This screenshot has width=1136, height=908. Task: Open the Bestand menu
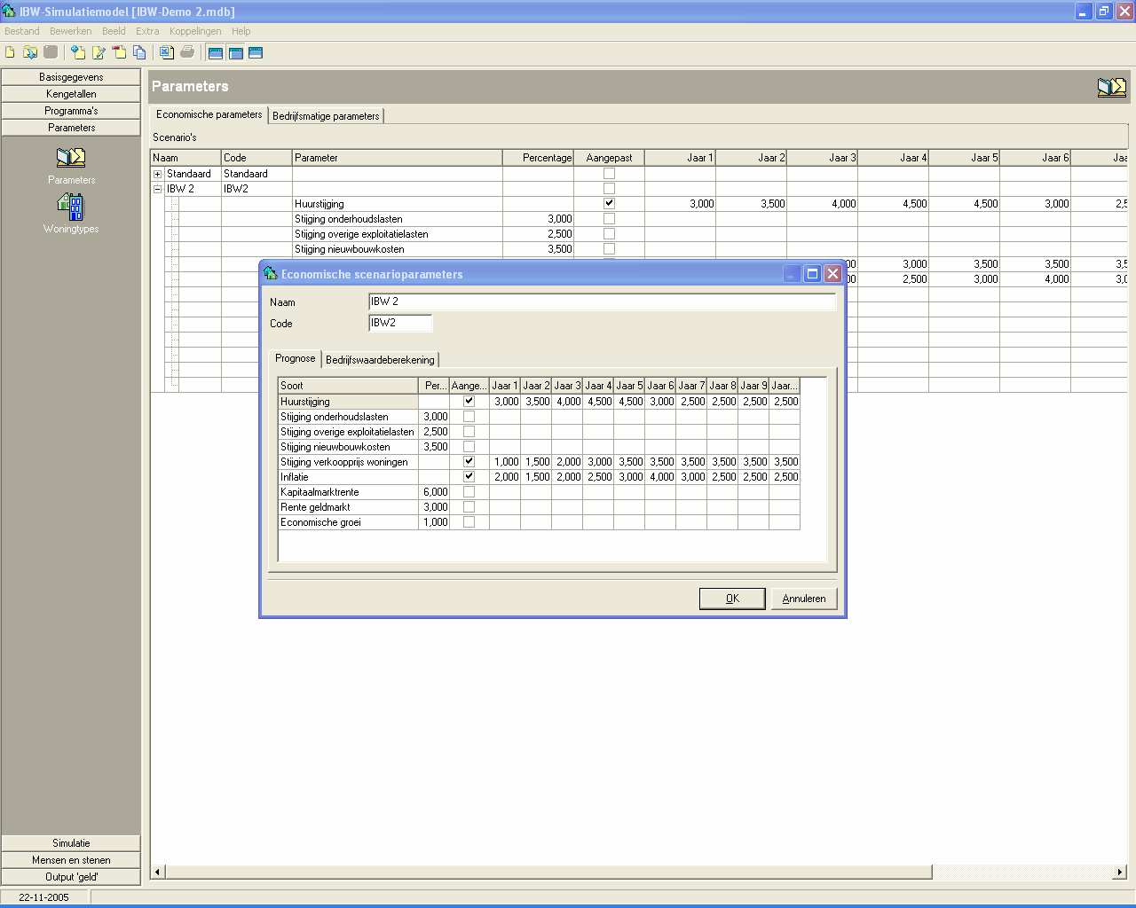22,31
